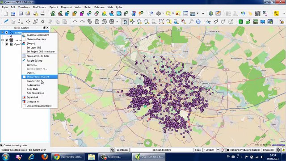Undock the Layers panel float button
Image resolution: width=286 pixels, height=161 pixels.
[44, 28]
